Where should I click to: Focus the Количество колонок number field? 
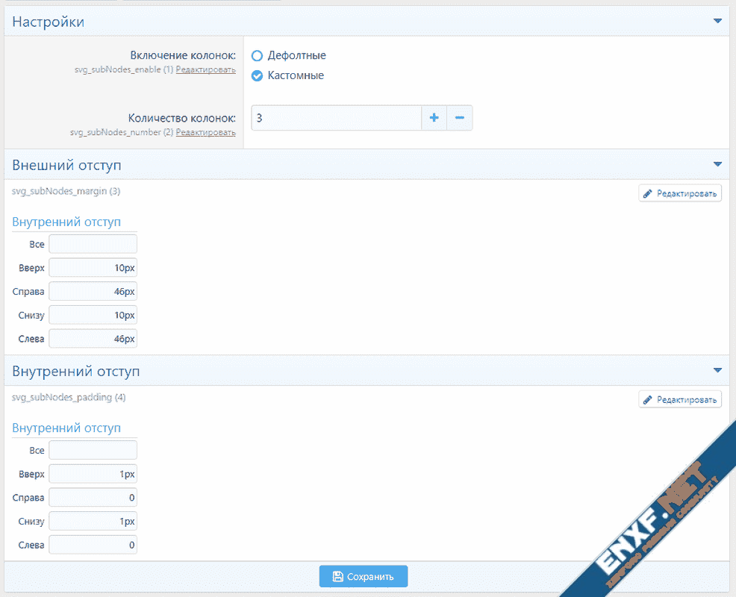pyautogui.click(x=336, y=118)
